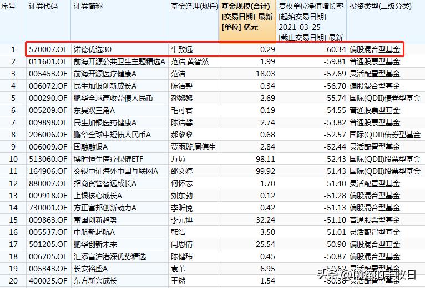
Task: Select manager 李元博 cell
Action: click(181, 220)
